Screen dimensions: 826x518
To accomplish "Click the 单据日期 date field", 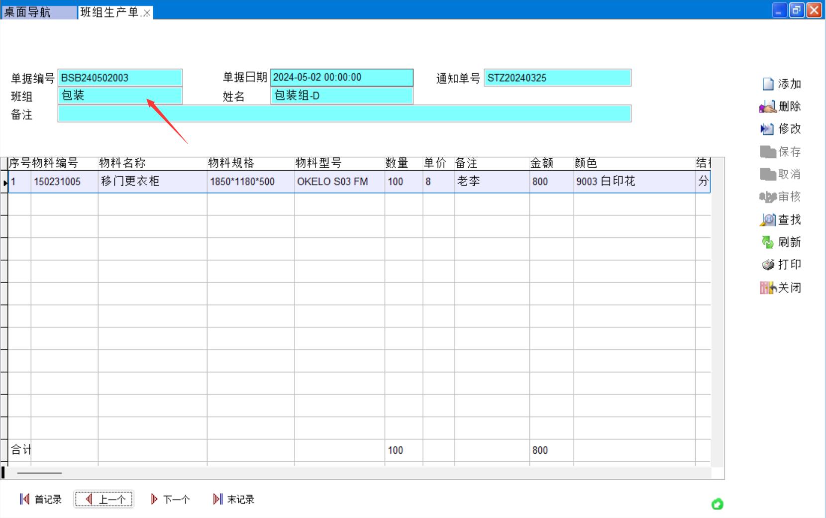I will [x=341, y=78].
